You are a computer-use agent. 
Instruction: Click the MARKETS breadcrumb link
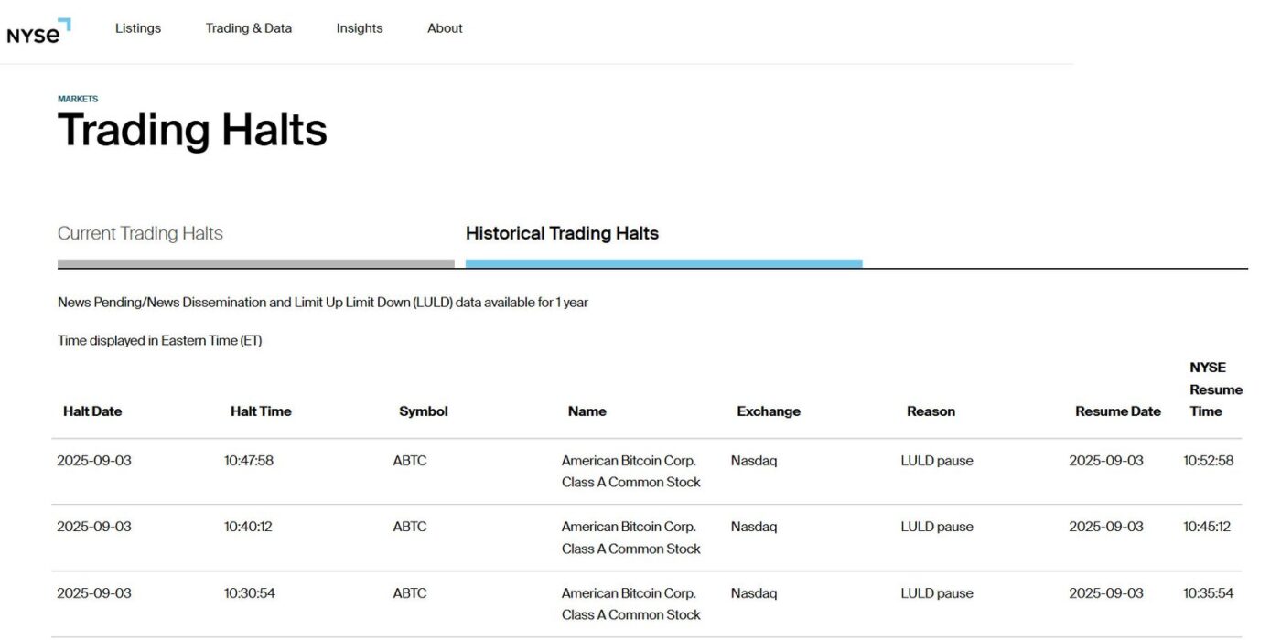pos(78,99)
